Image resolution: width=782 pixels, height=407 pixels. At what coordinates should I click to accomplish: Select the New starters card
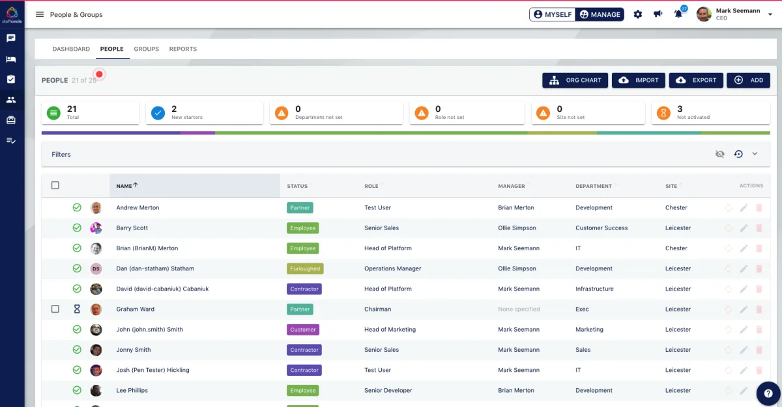pos(204,112)
